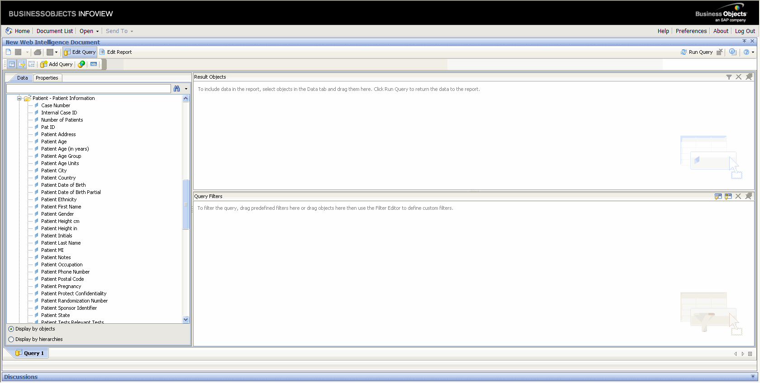Click the Help link in the header
Image resolution: width=760 pixels, height=383 pixels.
click(663, 31)
